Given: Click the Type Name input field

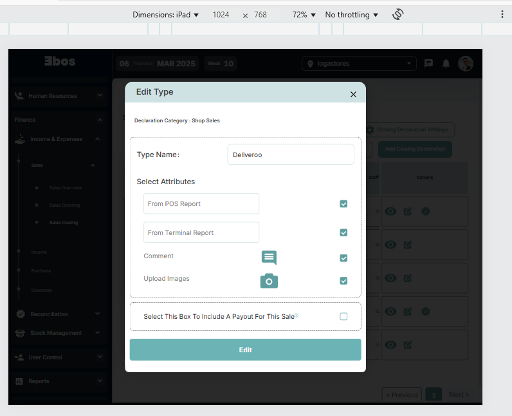Looking at the screenshot, I should 291,155.
